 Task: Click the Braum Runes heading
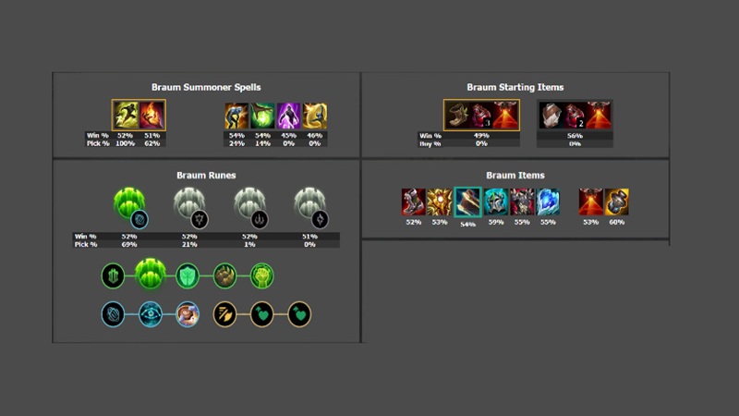(206, 175)
